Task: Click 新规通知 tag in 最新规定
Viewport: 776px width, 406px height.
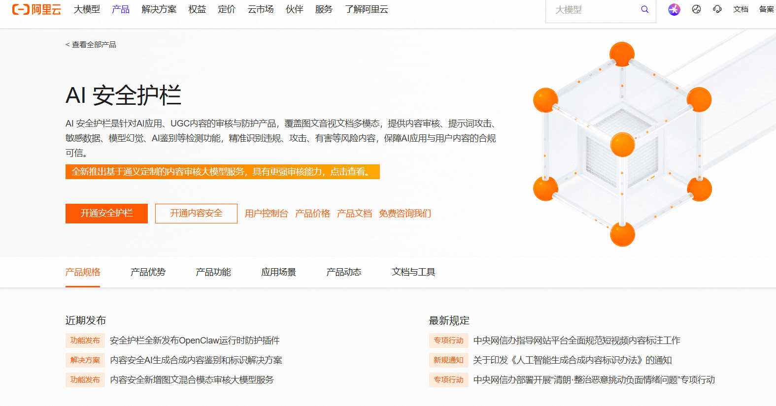Action: [448, 360]
